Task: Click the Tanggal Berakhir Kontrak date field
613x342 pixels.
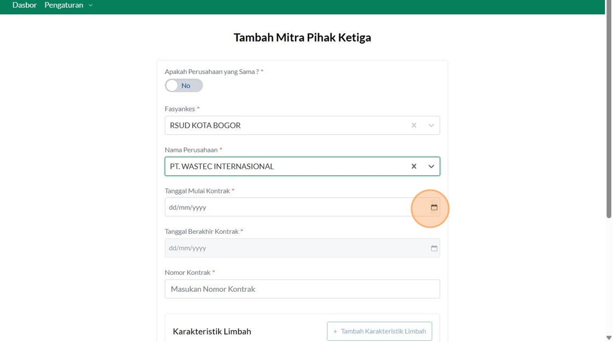Action: coord(302,248)
